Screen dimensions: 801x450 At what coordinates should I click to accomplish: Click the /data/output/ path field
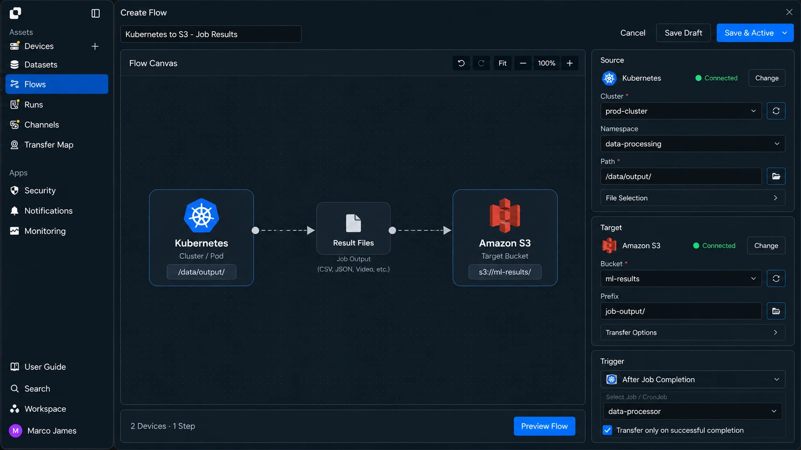pyautogui.click(x=681, y=176)
